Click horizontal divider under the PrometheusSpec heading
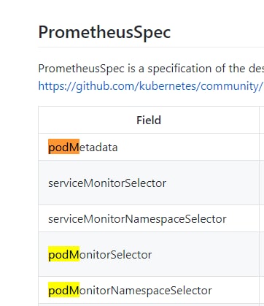 pos(151,47)
